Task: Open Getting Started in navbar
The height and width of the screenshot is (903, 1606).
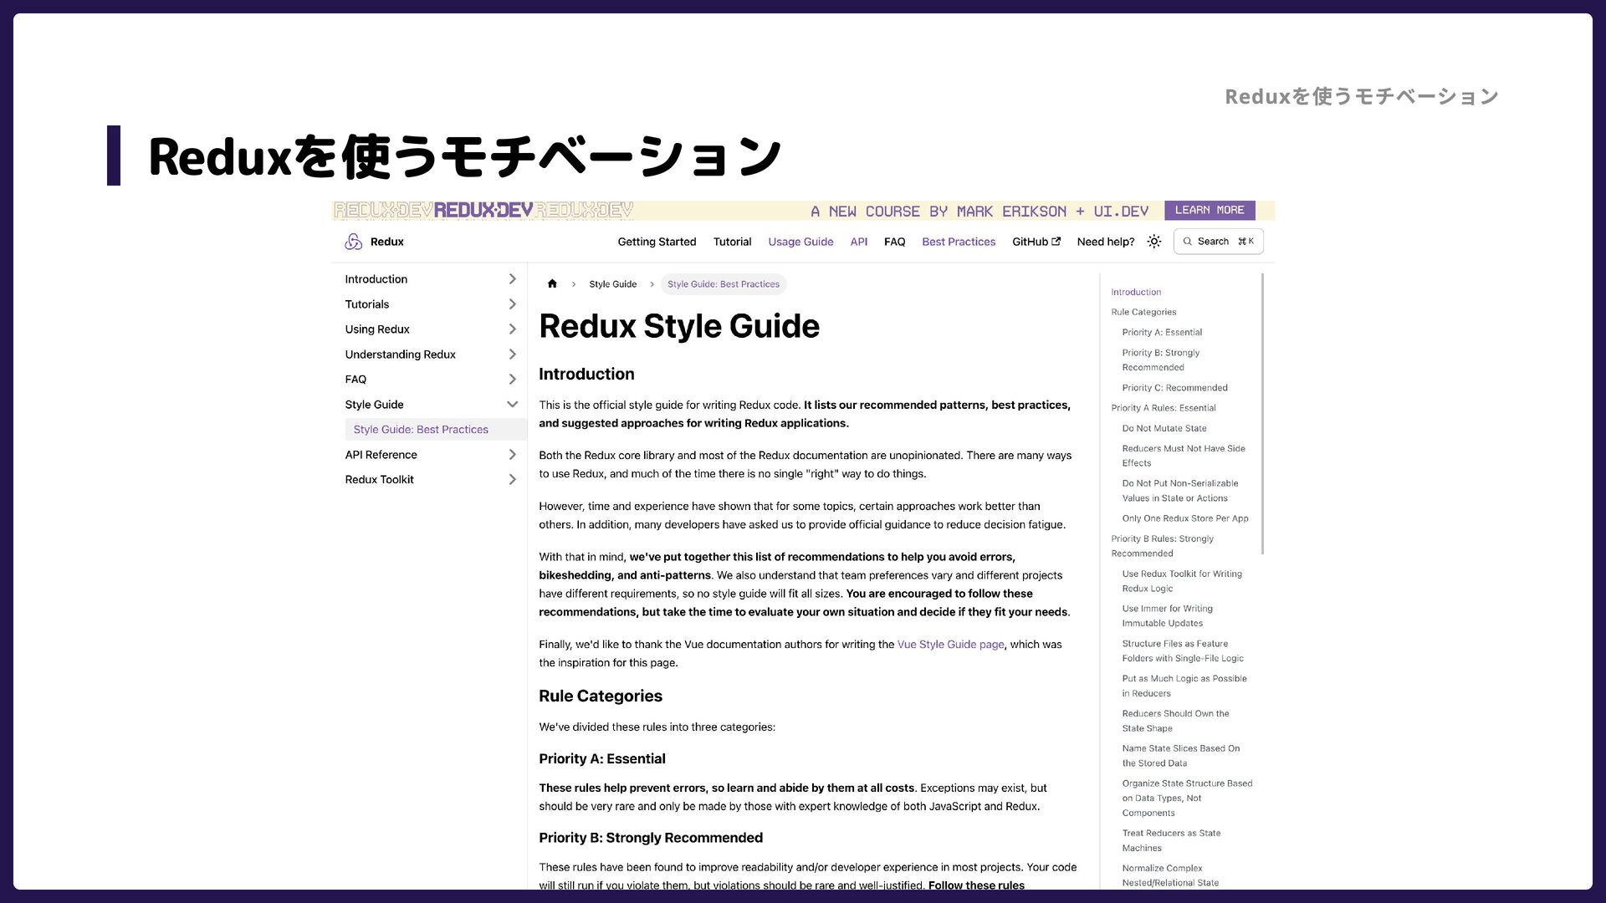Action: pos(657,242)
